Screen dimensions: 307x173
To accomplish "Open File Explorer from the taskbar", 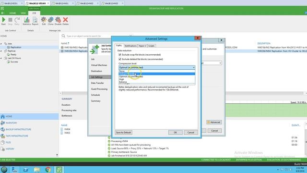I will [37, 170].
